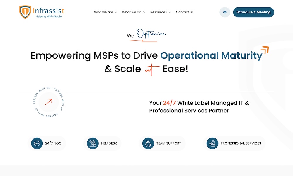Screen dimensions: 293x176
Task: Expand the Who we are chevron
Action: tap(116, 12)
